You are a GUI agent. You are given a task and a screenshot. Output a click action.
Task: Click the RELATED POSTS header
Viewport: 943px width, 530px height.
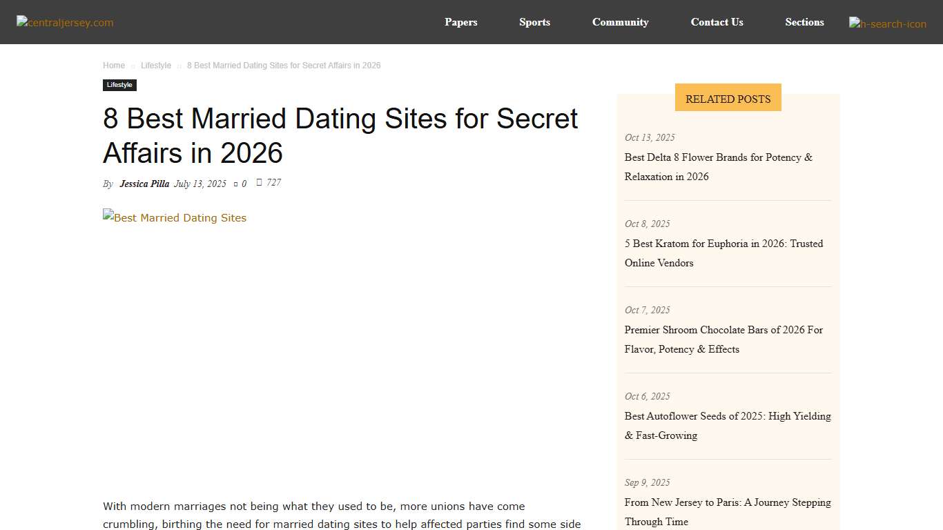(x=728, y=98)
